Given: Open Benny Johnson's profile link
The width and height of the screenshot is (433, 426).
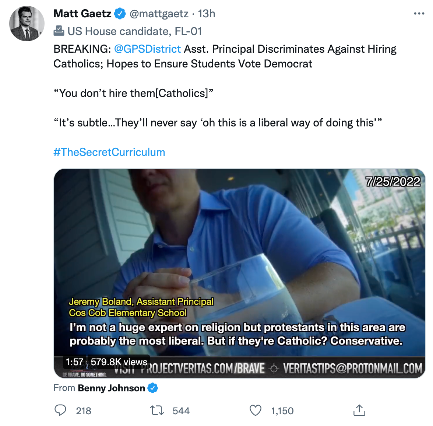Looking at the screenshot, I should tap(111, 388).
